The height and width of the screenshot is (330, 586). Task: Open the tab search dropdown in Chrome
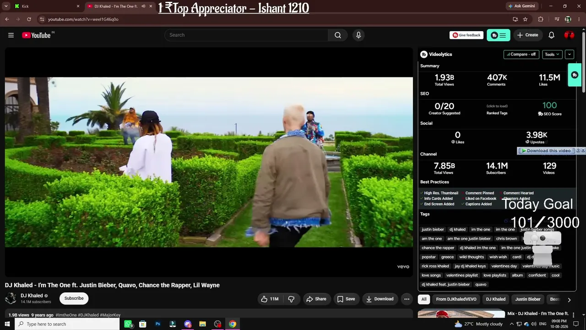point(7,6)
